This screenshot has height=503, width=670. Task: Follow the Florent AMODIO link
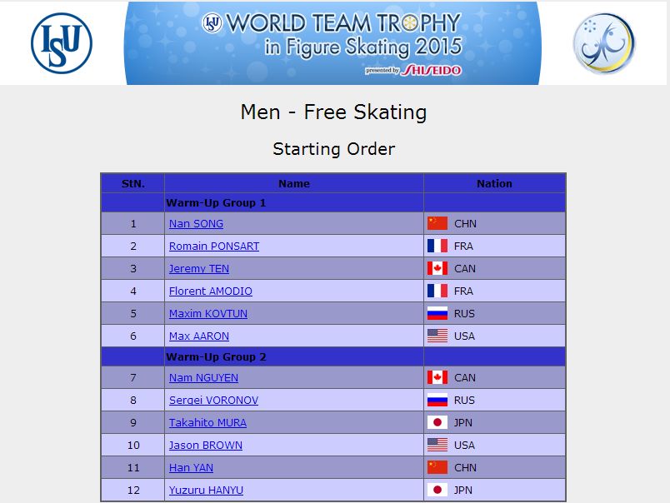coord(210,291)
